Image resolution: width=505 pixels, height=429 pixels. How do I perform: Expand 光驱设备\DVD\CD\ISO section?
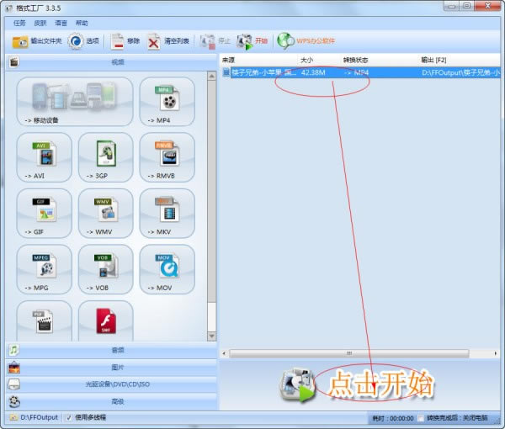coord(111,384)
